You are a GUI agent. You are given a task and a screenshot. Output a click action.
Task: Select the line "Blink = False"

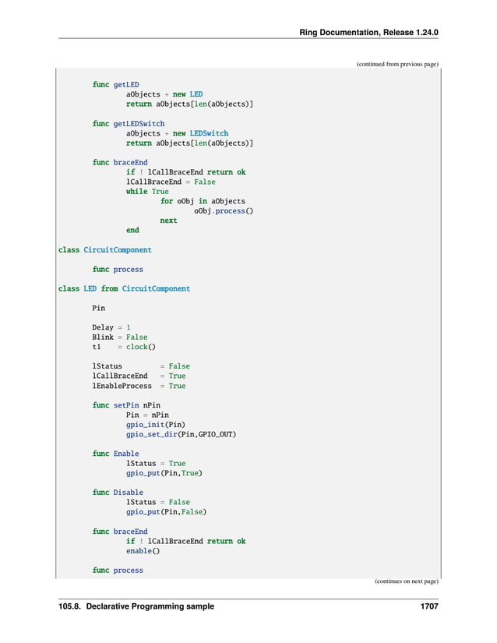(120, 337)
